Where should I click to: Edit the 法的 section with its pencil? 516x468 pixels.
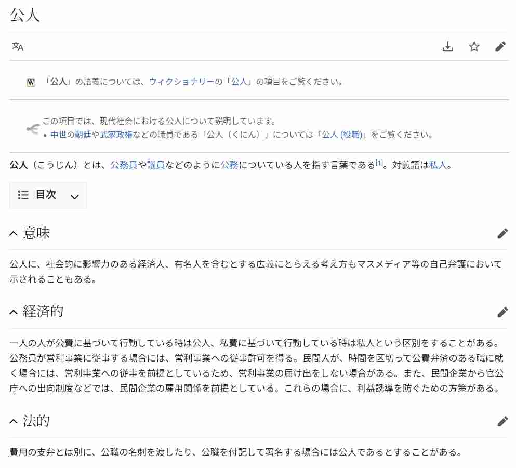[502, 421]
